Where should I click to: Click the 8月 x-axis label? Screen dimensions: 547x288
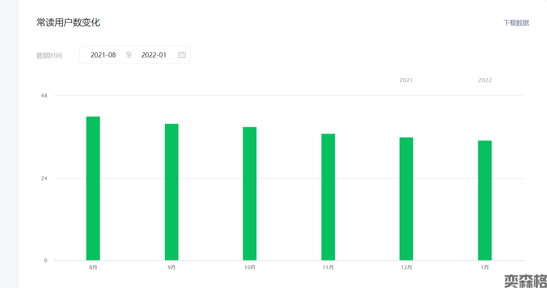pos(93,267)
